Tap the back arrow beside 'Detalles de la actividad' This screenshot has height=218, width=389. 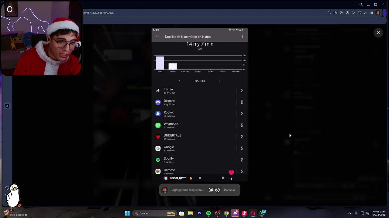point(157,37)
